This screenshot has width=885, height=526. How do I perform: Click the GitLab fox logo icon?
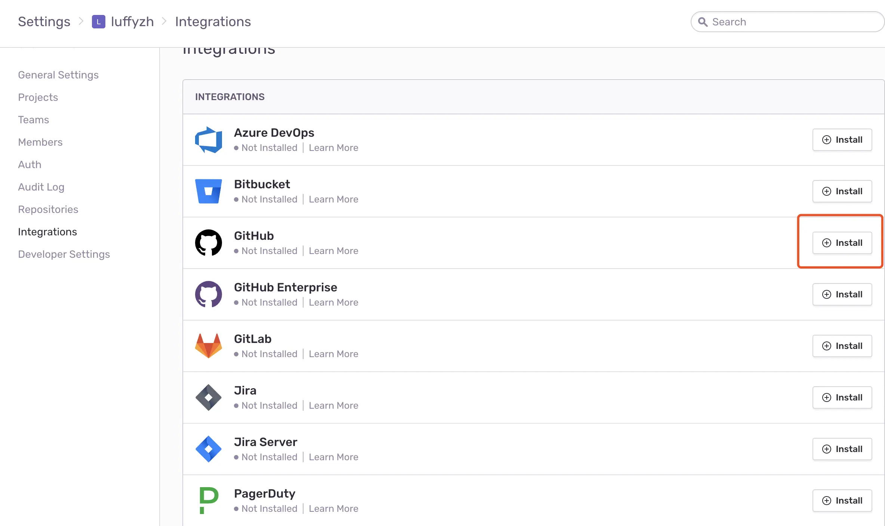point(209,346)
